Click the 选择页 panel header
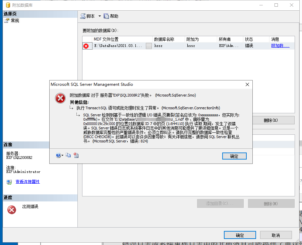This screenshot has width=302, height=245. (x=40, y=14)
